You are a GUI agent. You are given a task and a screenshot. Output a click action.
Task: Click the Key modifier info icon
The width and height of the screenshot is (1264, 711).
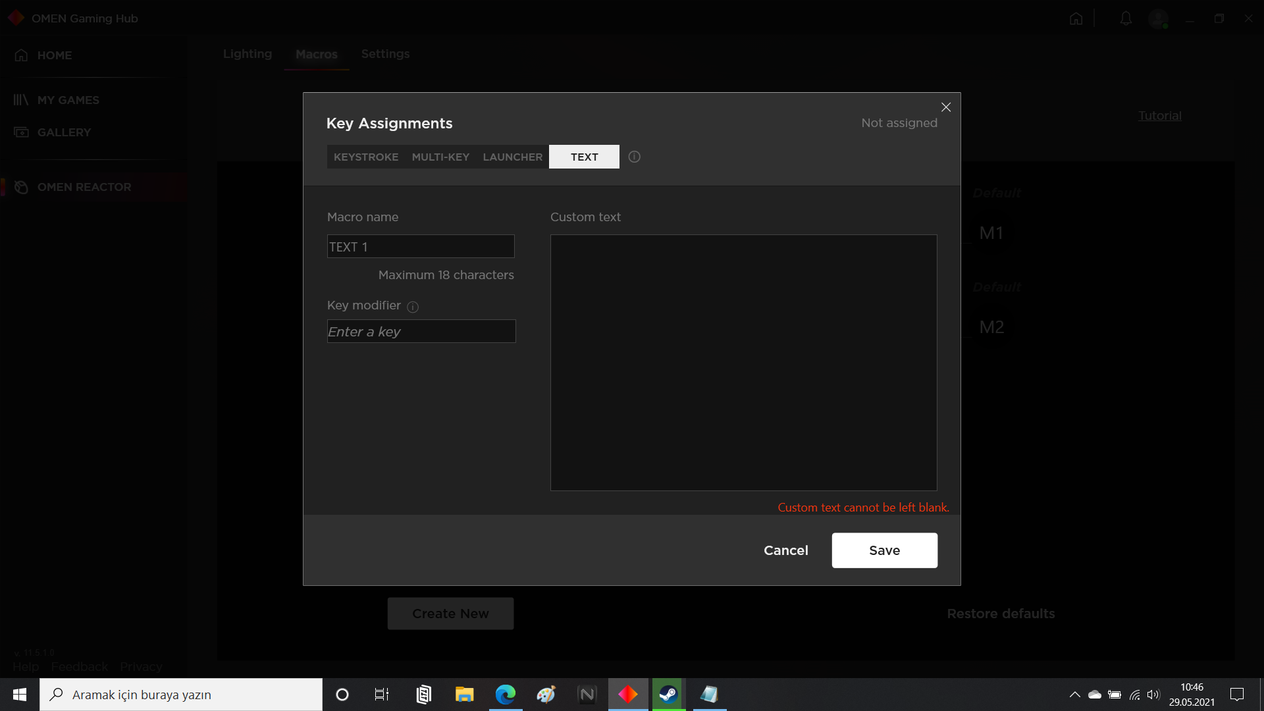pos(413,307)
